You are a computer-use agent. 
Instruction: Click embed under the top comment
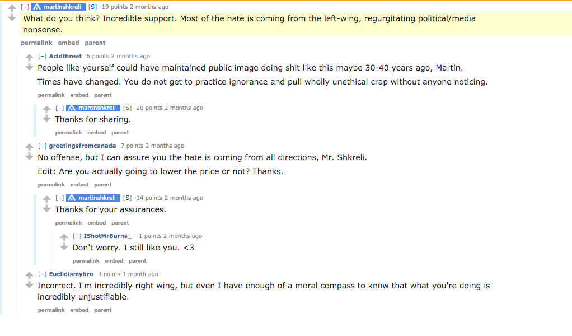pyautogui.click(x=68, y=43)
